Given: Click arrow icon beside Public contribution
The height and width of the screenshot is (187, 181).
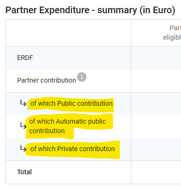Looking at the screenshot, I should tap(23, 103).
